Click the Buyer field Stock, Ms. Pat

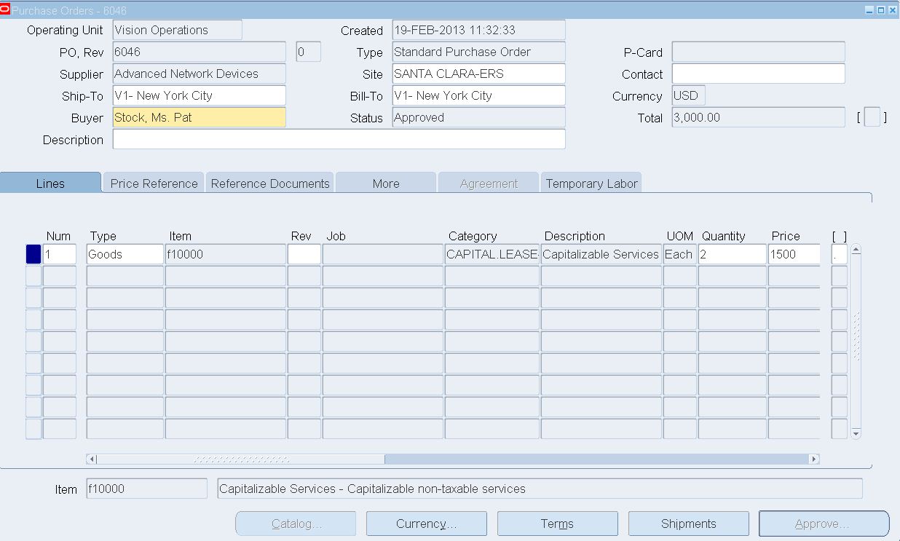200,117
